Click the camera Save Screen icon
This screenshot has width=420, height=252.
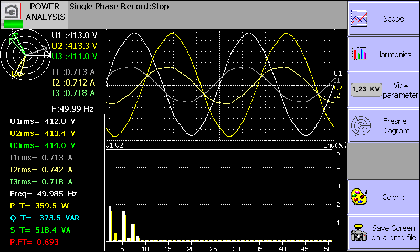[x=359, y=233]
